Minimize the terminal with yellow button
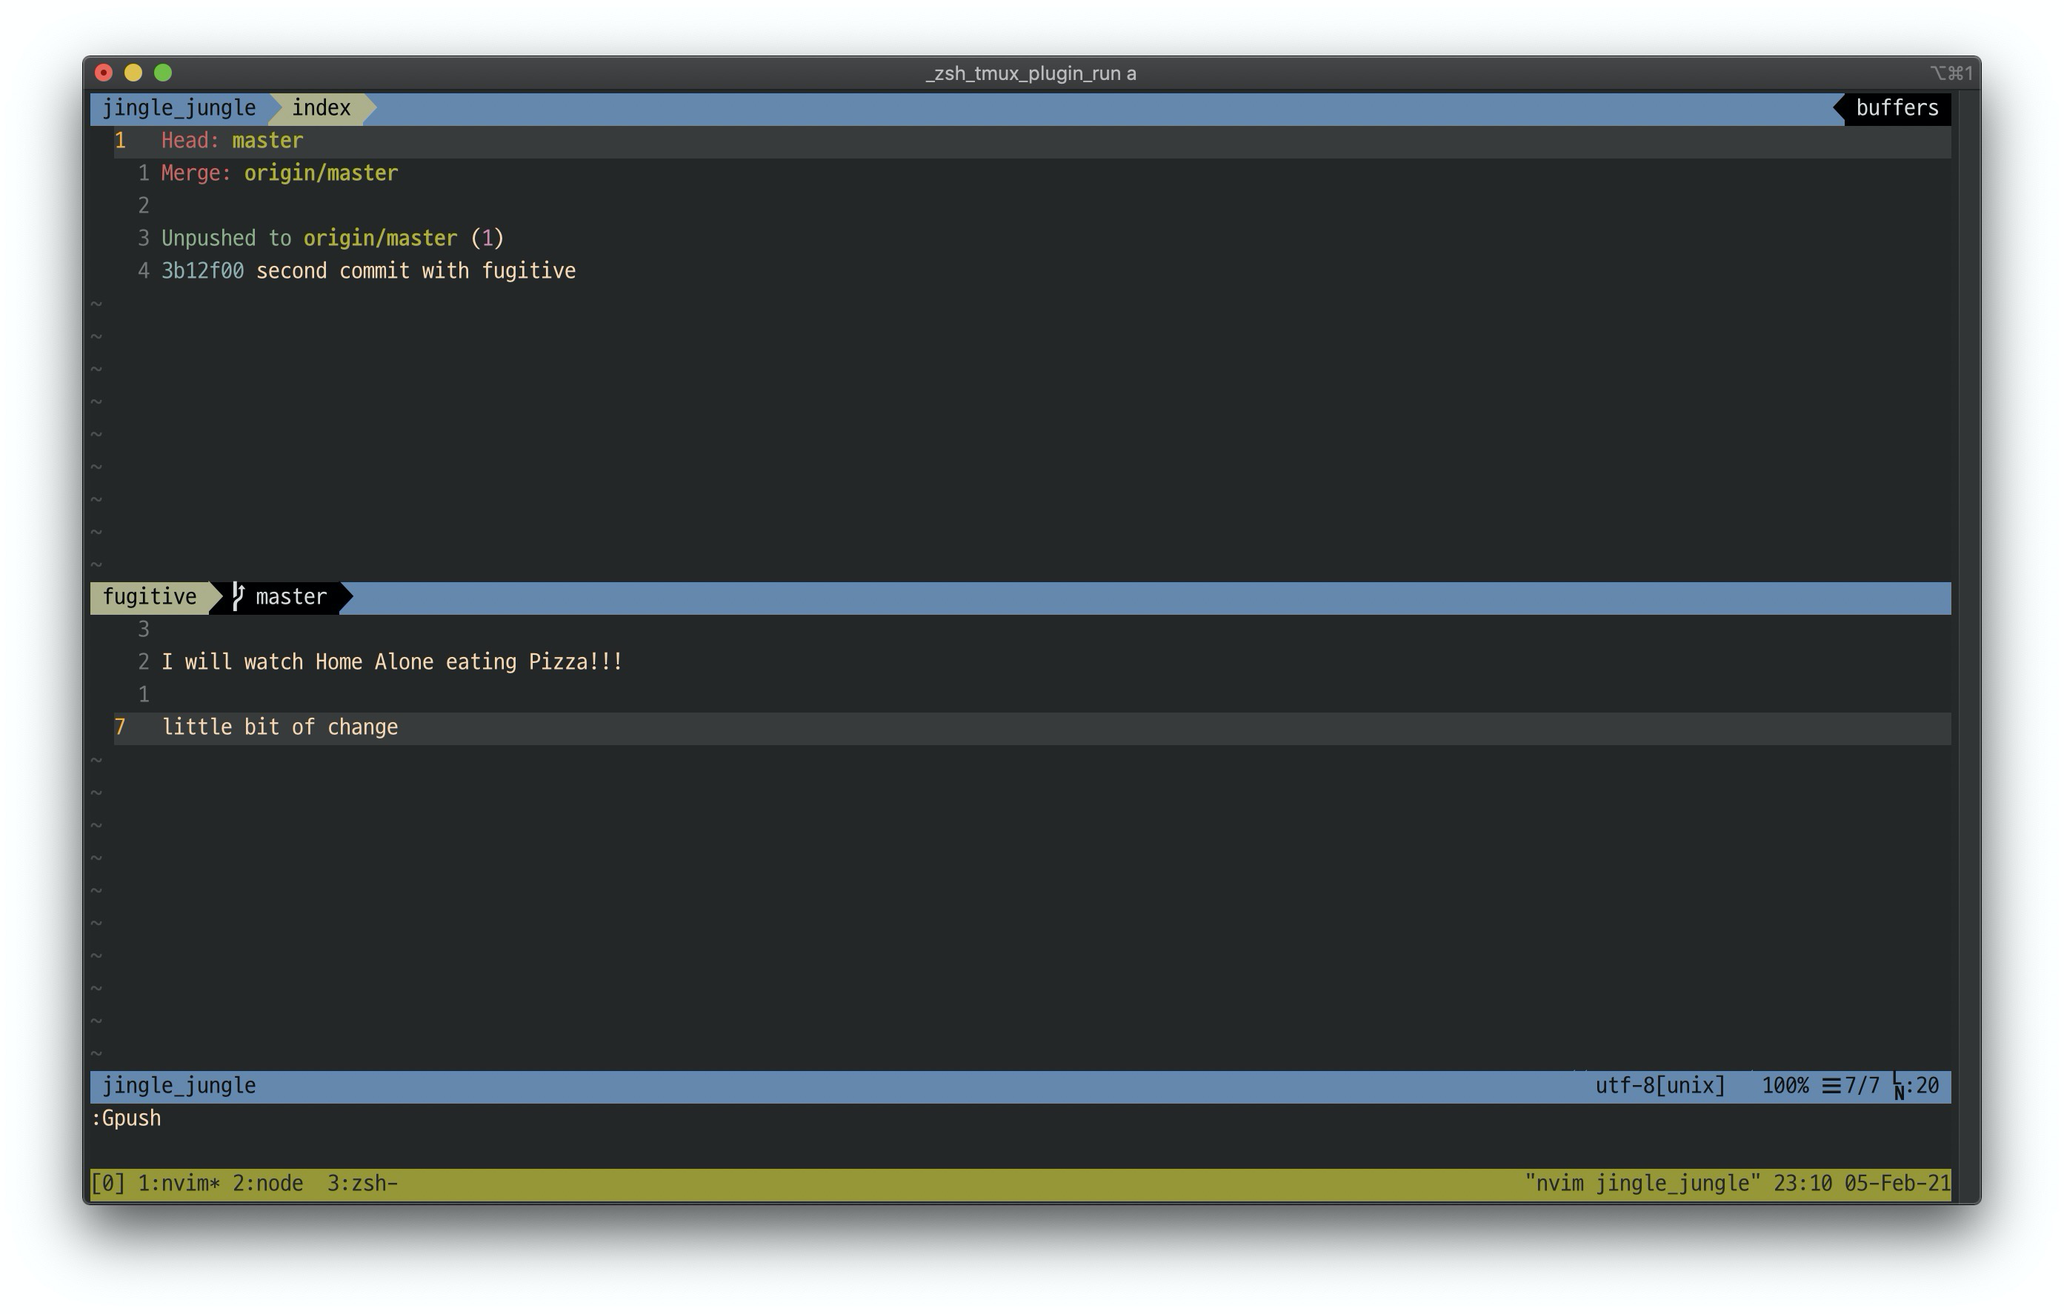The width and height of the screenshot is (2064, 1314). click(x=133, y=73)
